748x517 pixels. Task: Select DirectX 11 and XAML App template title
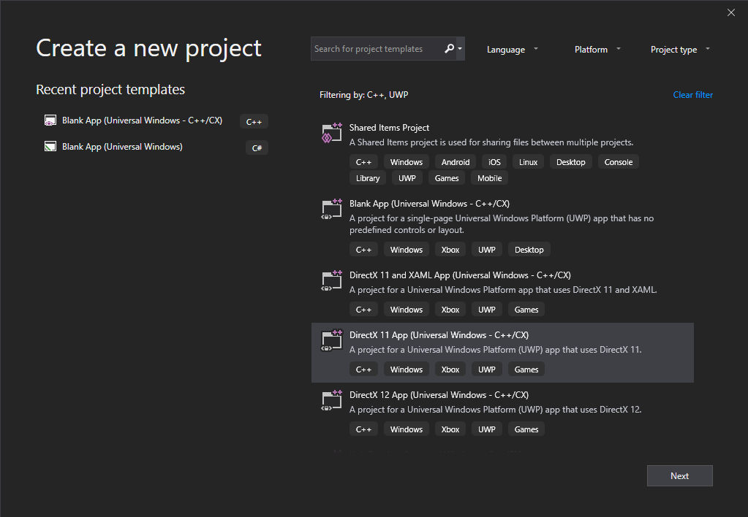tap(460, 275)
